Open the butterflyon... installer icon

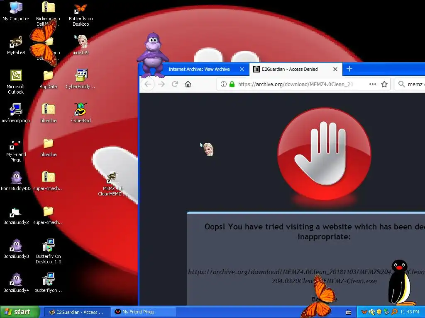coord(48,282)
